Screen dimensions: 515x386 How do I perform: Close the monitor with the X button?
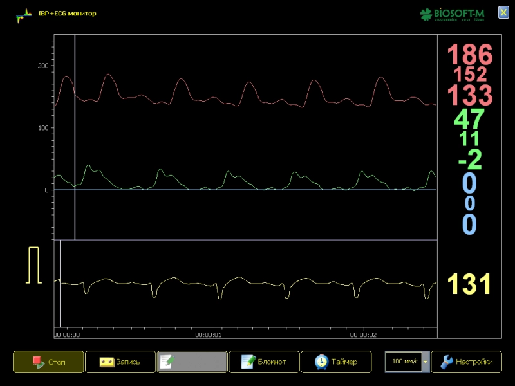tap(503, 12)
